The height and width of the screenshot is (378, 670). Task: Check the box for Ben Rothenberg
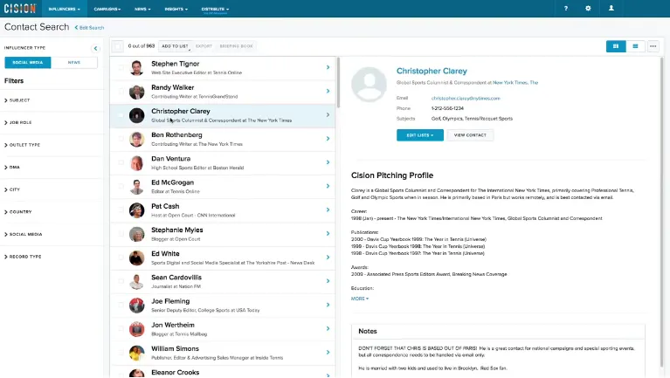(x=121, y=139)
